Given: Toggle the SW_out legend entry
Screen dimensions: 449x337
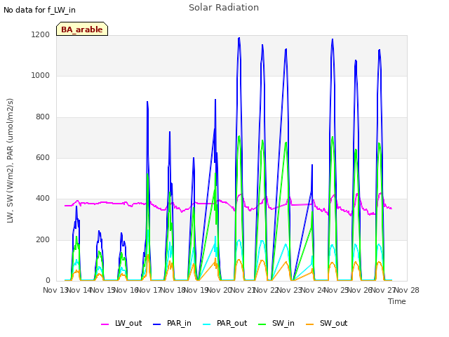Looking at the screenshot, I should pyautogui.click(x=326, y=323).
